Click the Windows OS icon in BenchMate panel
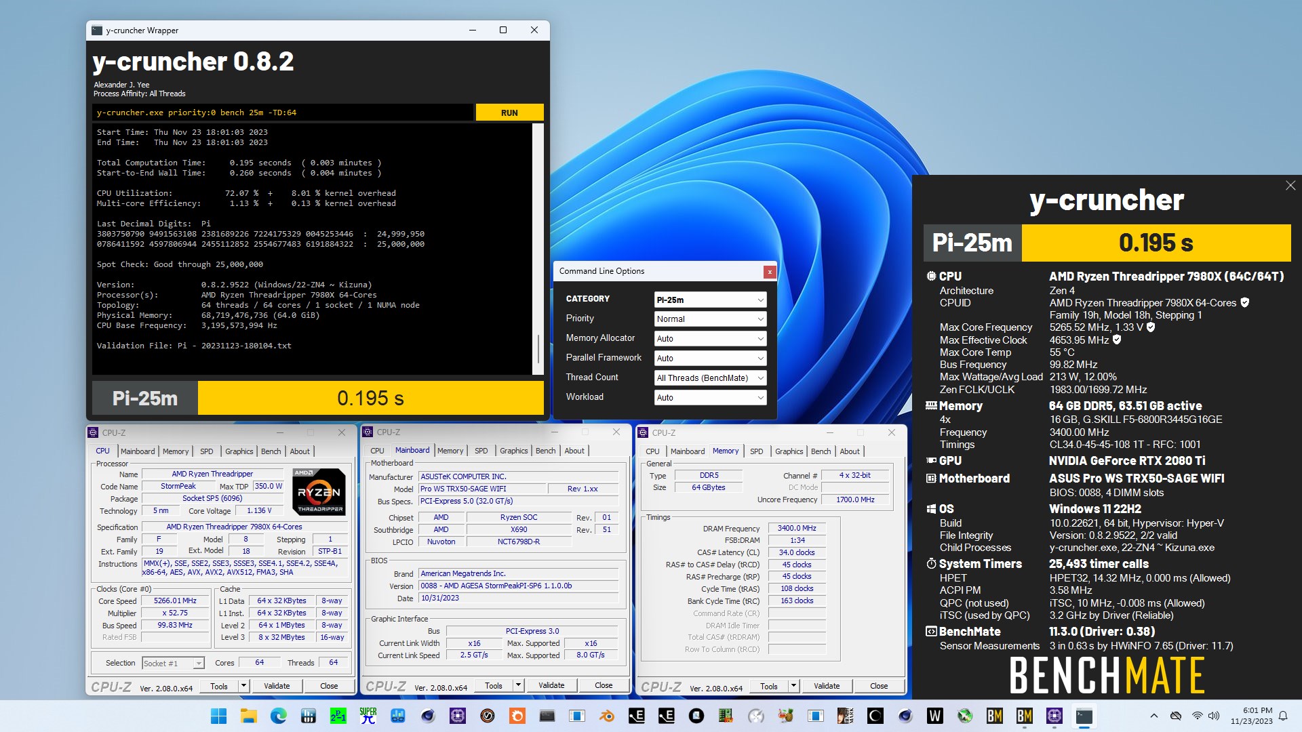 [932, 509]
